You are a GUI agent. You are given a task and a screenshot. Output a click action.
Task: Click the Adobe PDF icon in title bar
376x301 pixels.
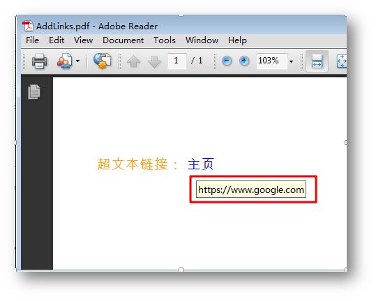[x=28, y=26]
